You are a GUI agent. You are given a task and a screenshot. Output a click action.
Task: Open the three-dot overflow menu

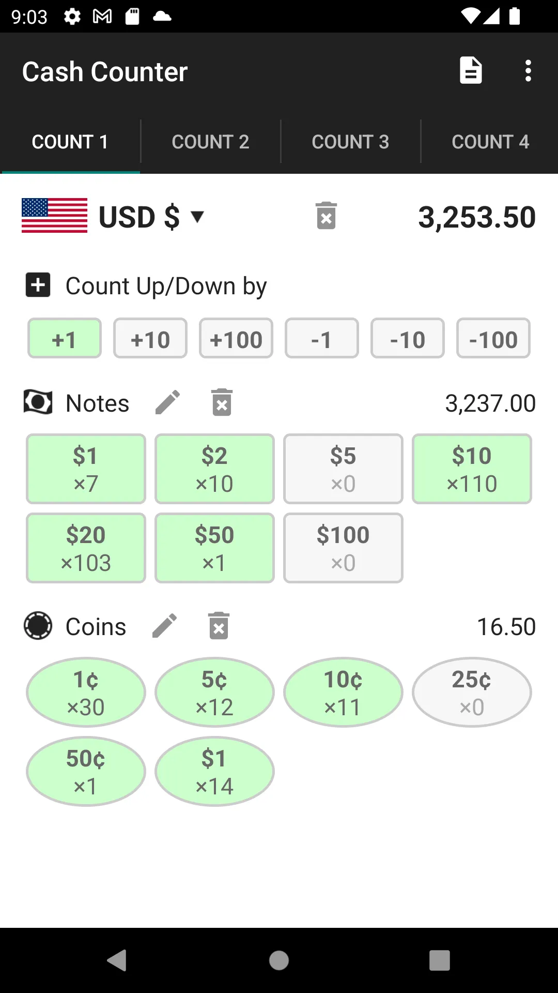pos(528,71)
